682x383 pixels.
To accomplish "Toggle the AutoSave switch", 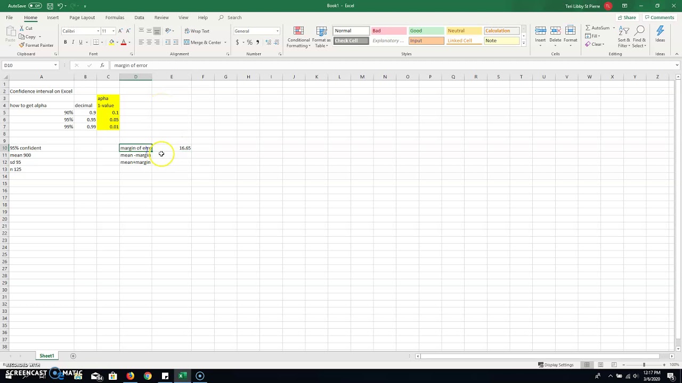I will coord(35,6).
